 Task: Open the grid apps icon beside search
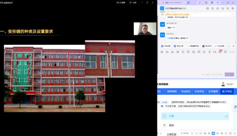pyautogui.click(x=189, y=3)
